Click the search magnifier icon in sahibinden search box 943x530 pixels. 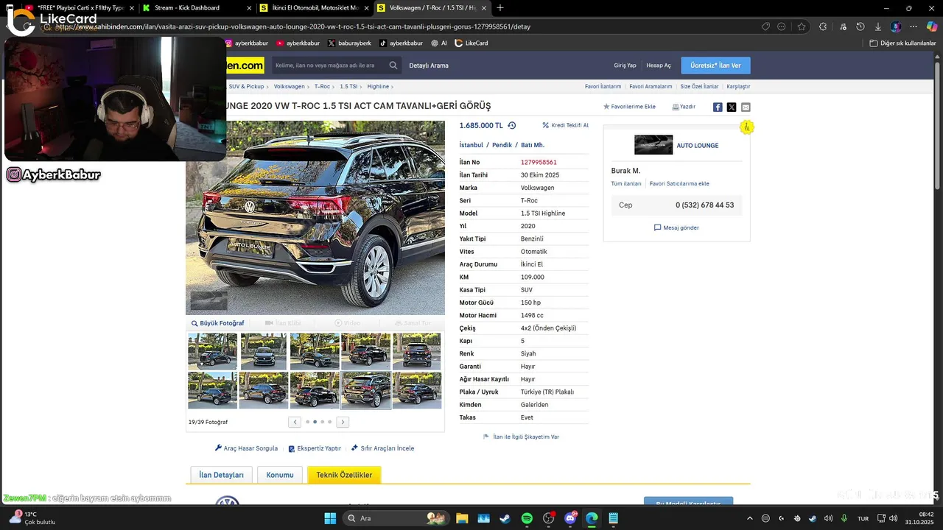393,66
